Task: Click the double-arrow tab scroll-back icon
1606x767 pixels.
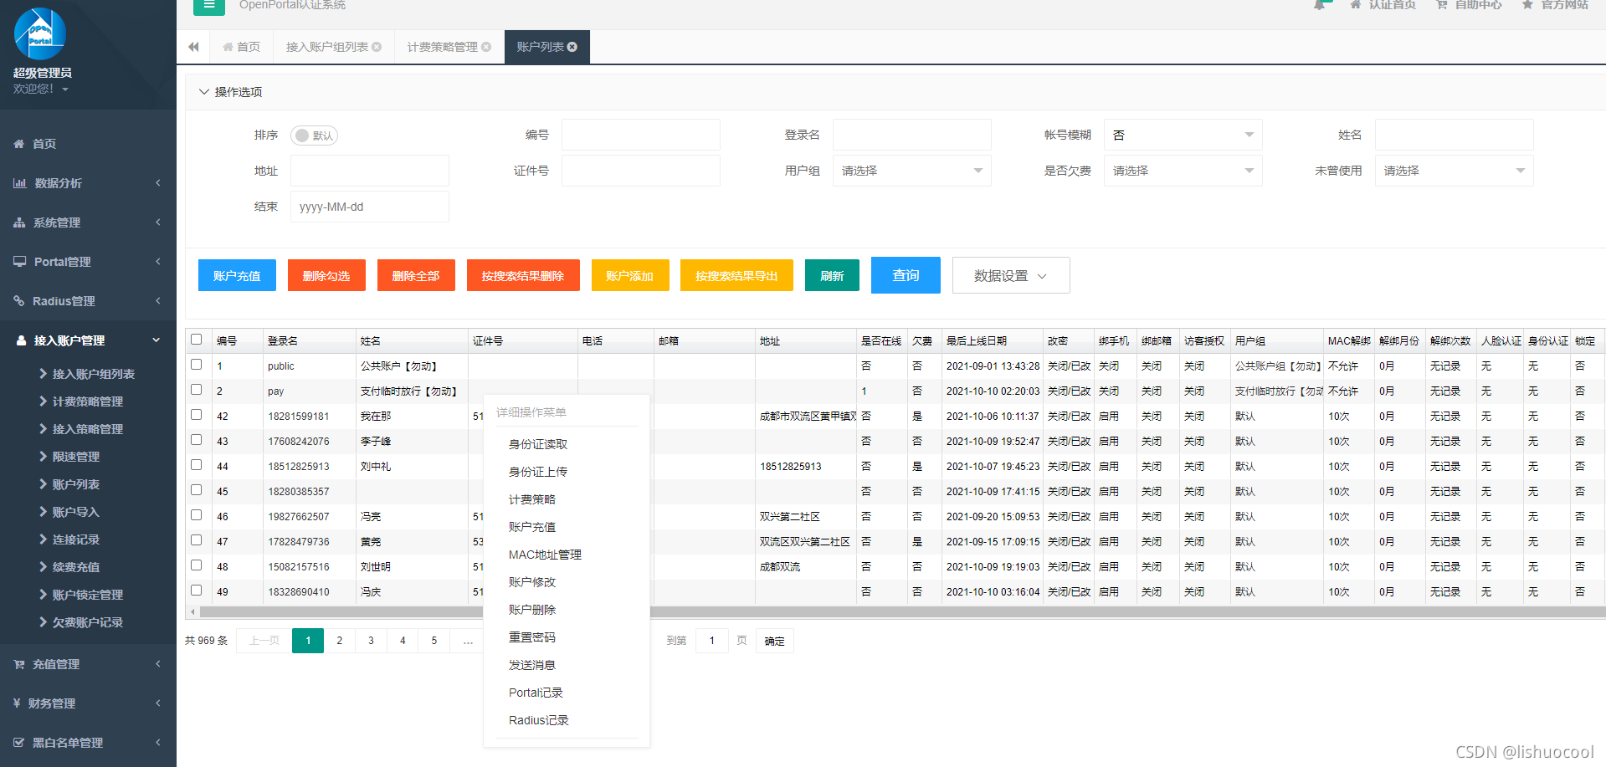Action: [194, 47]
